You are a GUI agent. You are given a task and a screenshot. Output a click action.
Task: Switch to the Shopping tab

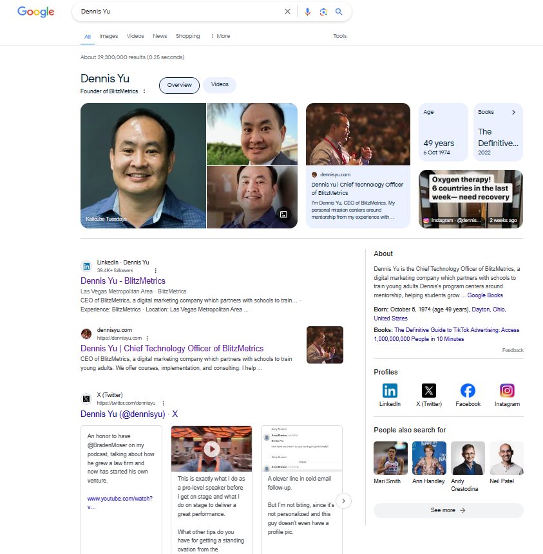187,36
